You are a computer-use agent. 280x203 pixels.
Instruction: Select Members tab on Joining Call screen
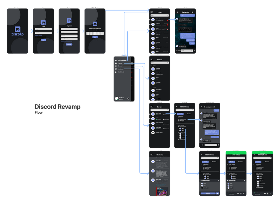point(214,162)
